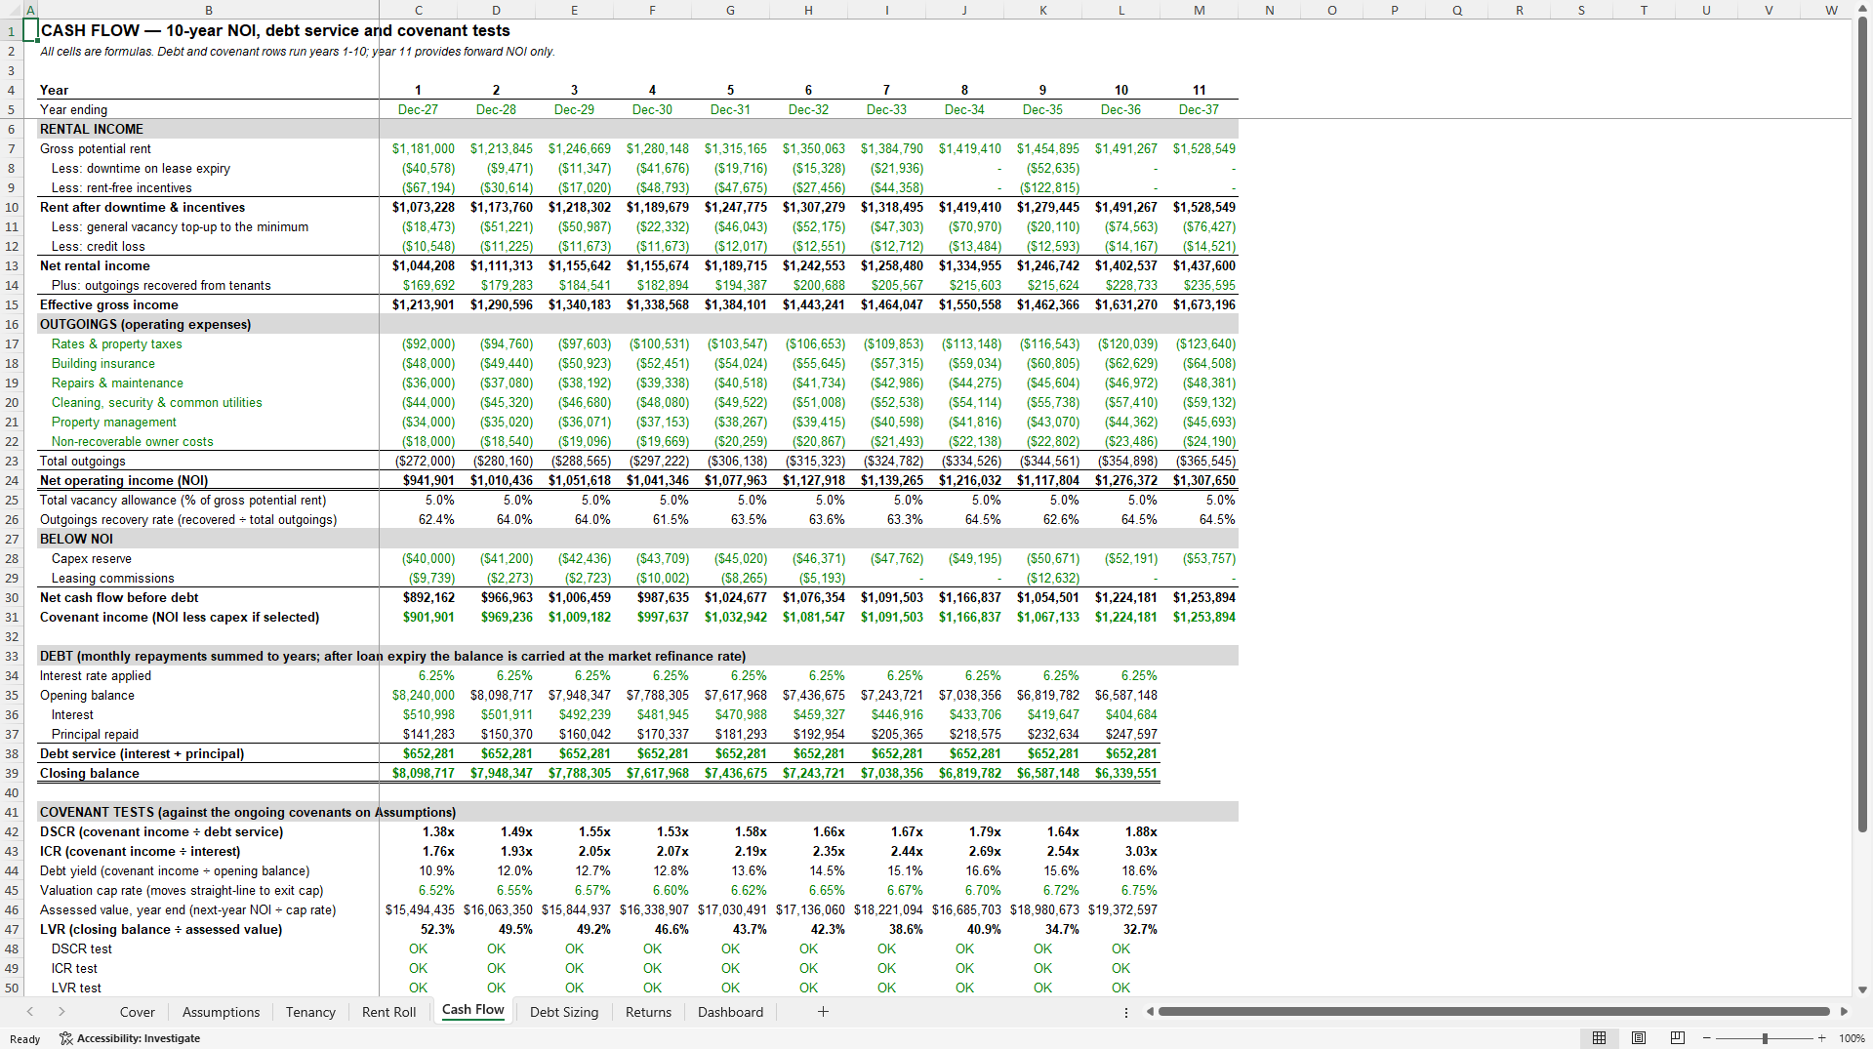Go to next sheet tab arrow
This screenshot has width=1873, height=1049.
61,1012
